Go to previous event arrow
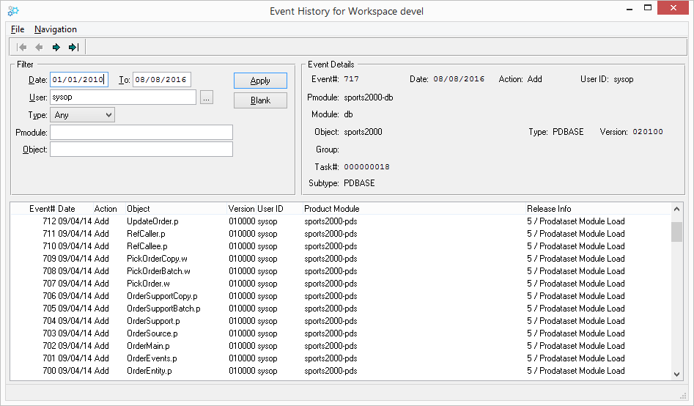The image size is (694, 406). [39, 47]
